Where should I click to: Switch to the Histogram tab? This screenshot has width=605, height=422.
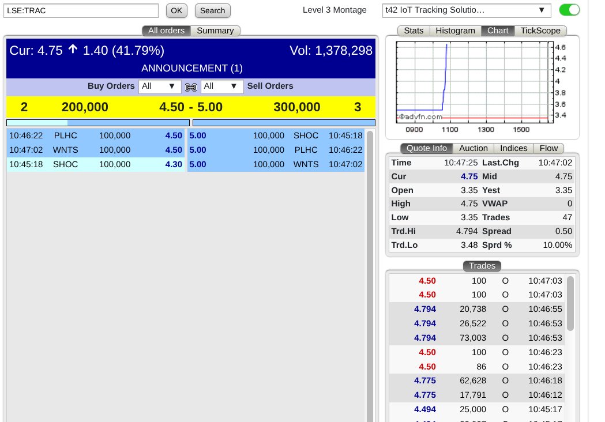pyautogui.click(x=455, y=31)
